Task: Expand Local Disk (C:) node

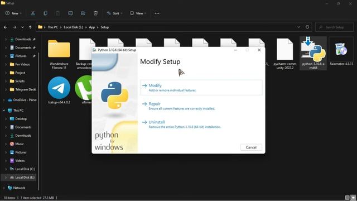Action: (6, 169)
